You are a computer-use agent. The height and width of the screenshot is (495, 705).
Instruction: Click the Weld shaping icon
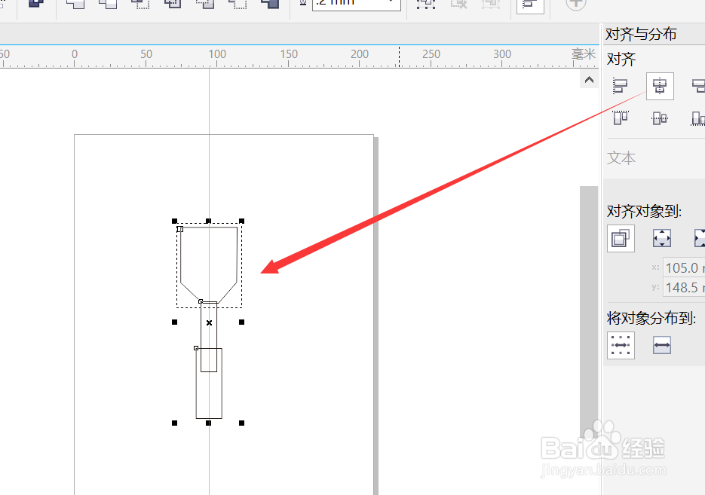[75, 4]
